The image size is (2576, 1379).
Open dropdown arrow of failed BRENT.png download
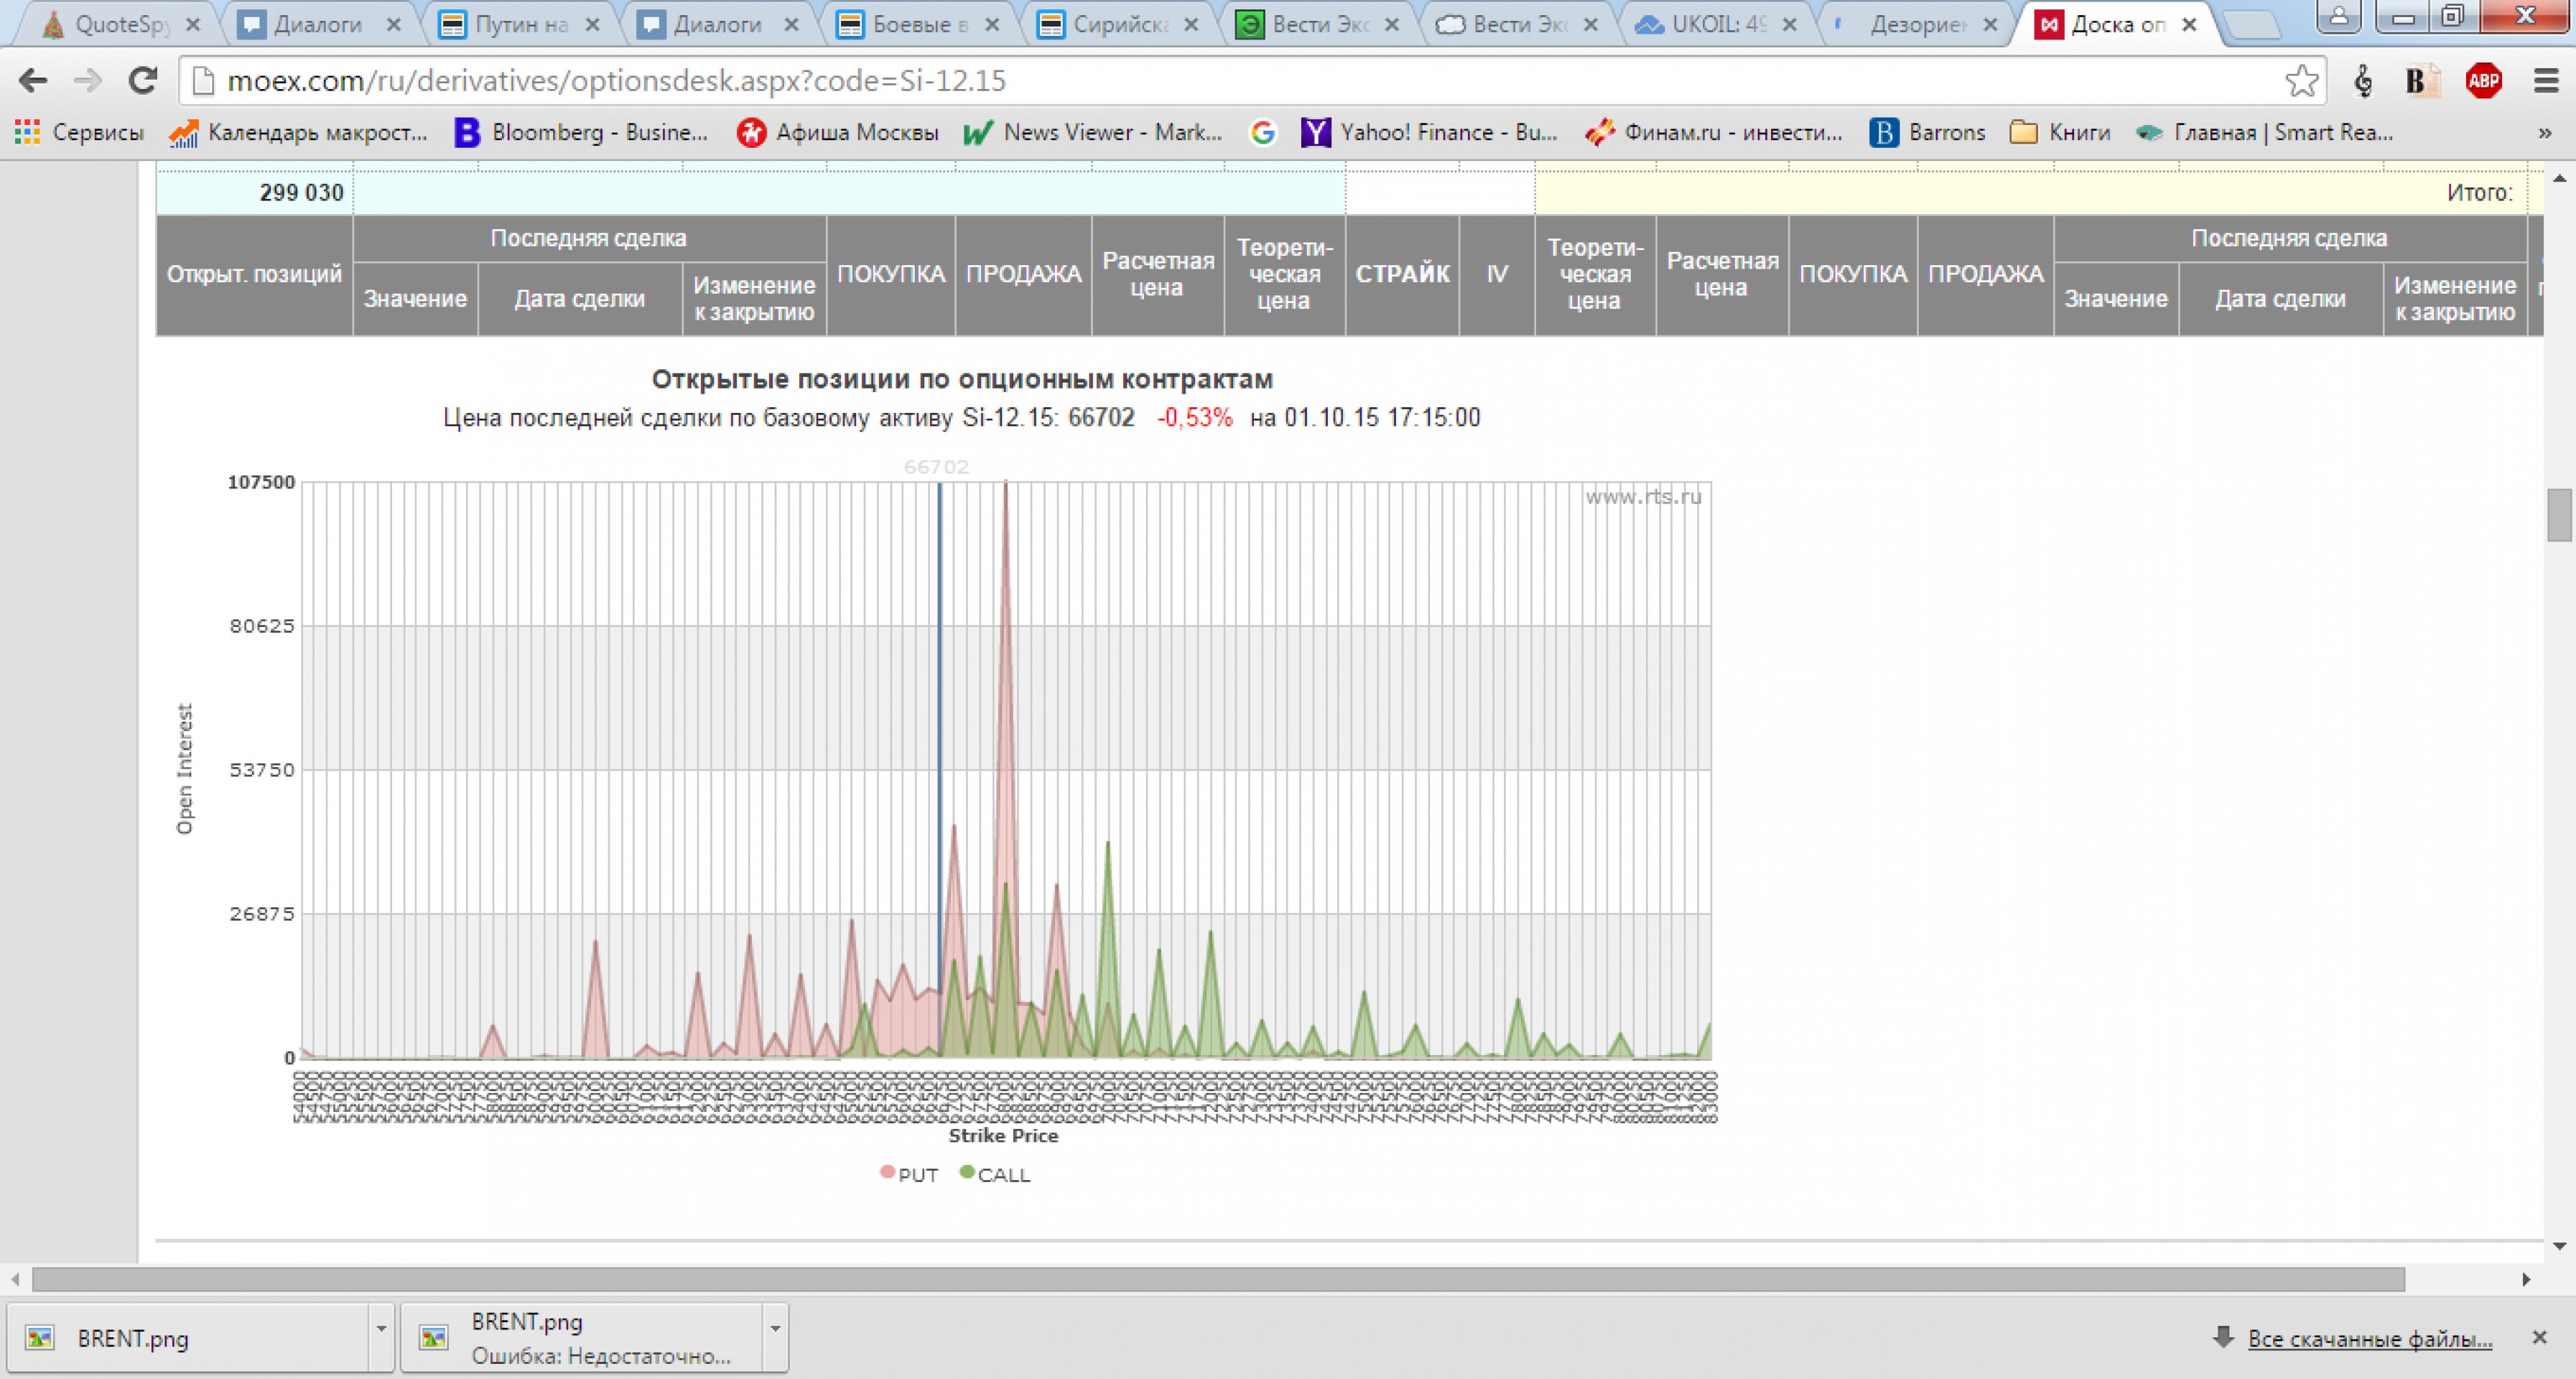click(x=775, y=1329)
